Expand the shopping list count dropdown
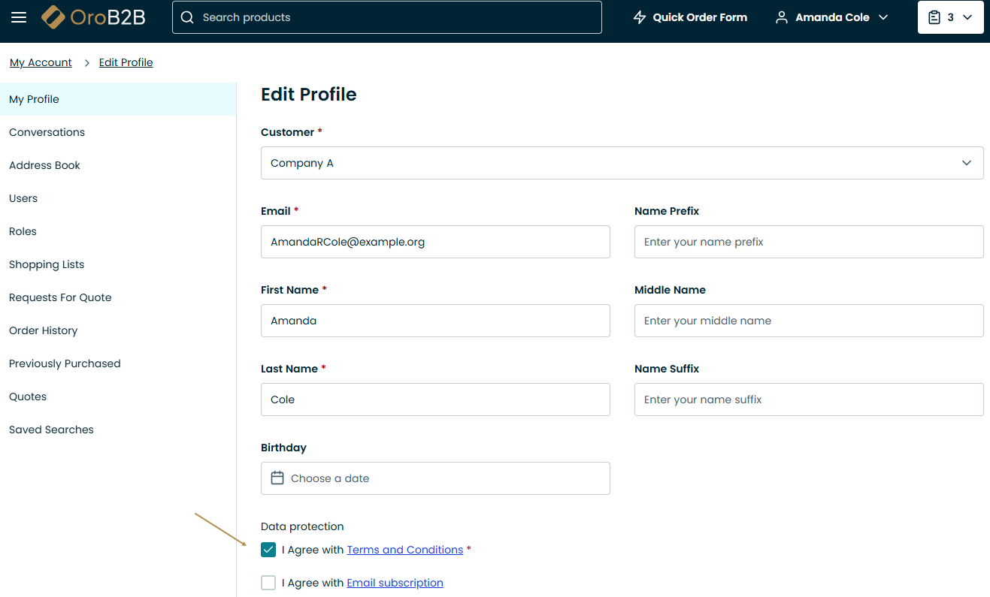The width and height of the screenshot is (990, 597). tap(967, 17)
